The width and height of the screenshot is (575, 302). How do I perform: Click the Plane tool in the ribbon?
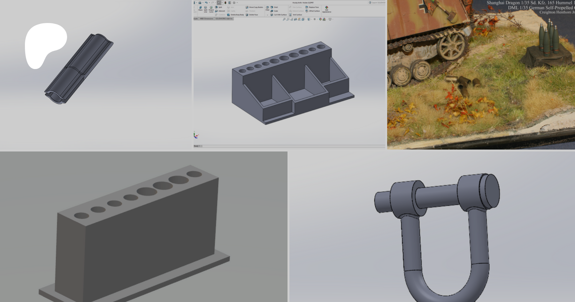[200, 8]
